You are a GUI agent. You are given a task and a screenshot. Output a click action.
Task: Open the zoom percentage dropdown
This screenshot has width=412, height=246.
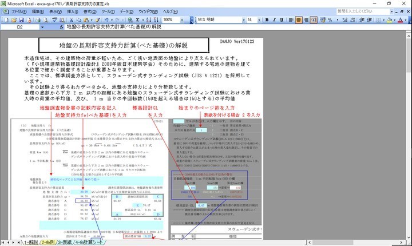[182, 20]
